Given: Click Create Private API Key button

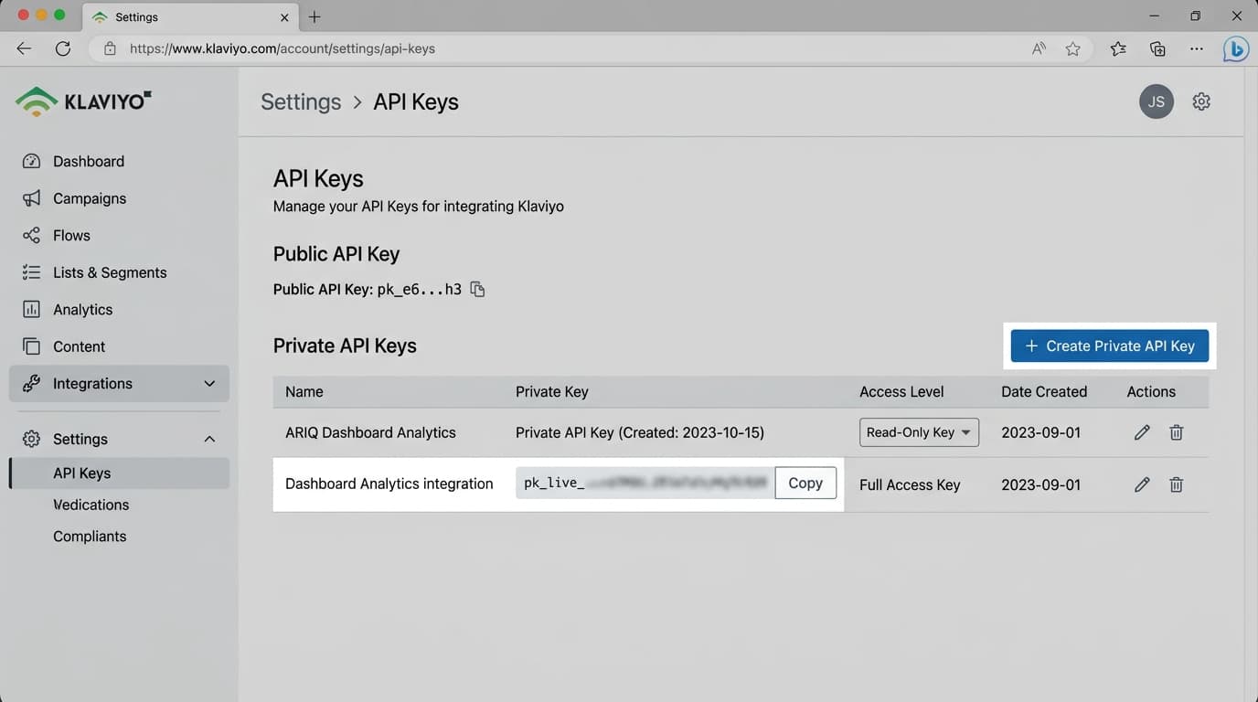Looking at the screenshot, I should [x=1110, y=346].
